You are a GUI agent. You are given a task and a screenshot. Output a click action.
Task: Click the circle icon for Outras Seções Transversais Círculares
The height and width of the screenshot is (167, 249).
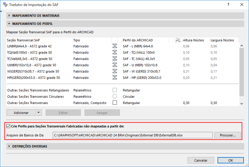pos(114,97)
